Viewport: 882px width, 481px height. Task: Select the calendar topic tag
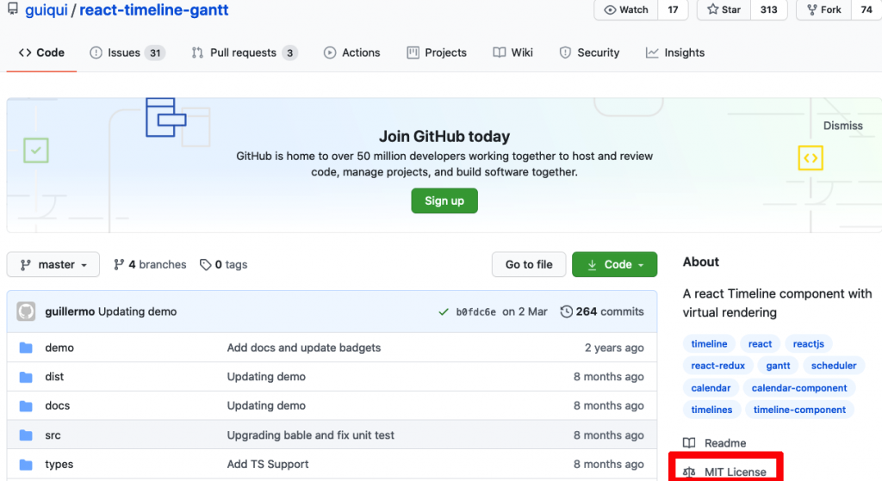[711, 388]
